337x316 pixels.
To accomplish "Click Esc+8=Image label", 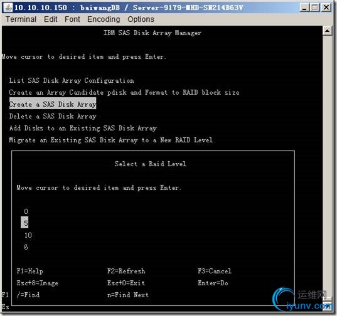I will pos(38,283).
